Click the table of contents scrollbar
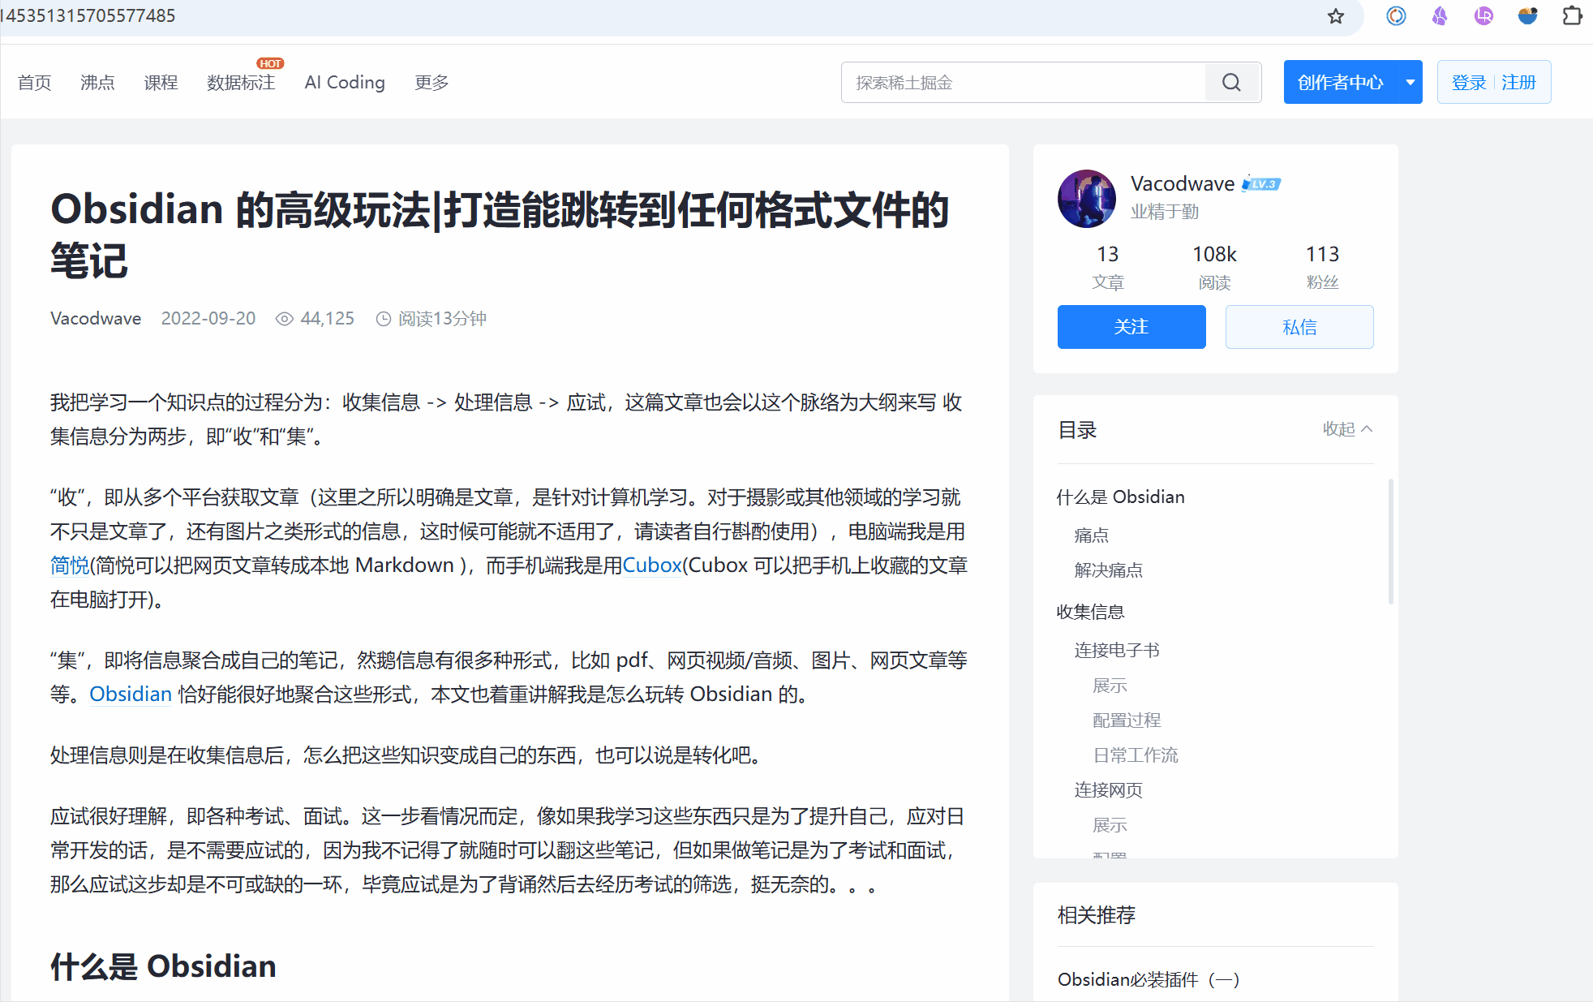Image resolution: width=1593 pixels, height=1002 pixels. click(x=1391, y=541)
